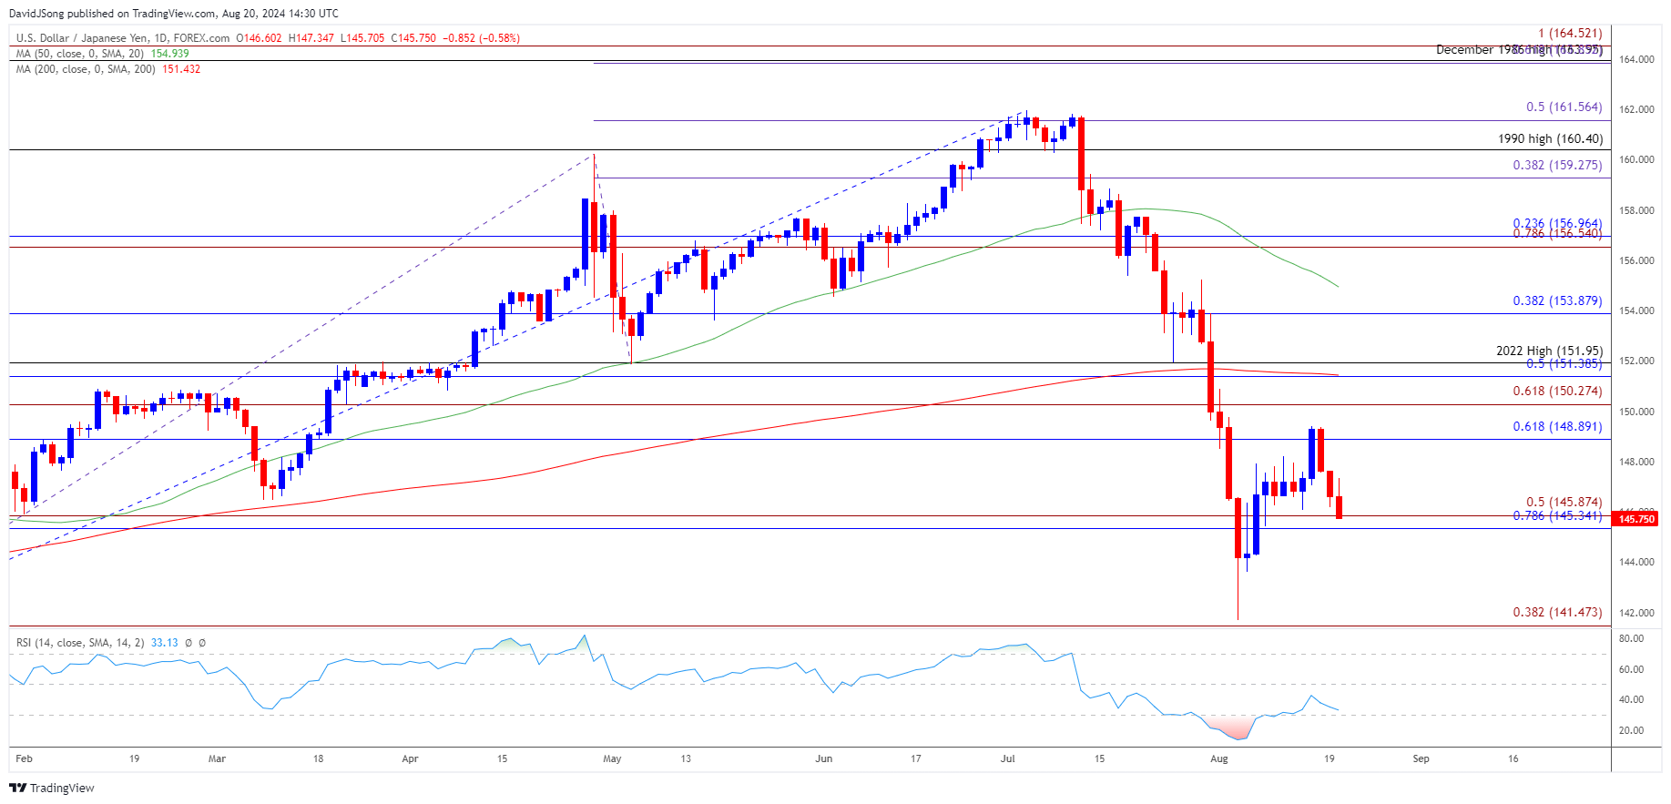
Task: Click the Mar date axis label
Action: click(x=217, y=758)
